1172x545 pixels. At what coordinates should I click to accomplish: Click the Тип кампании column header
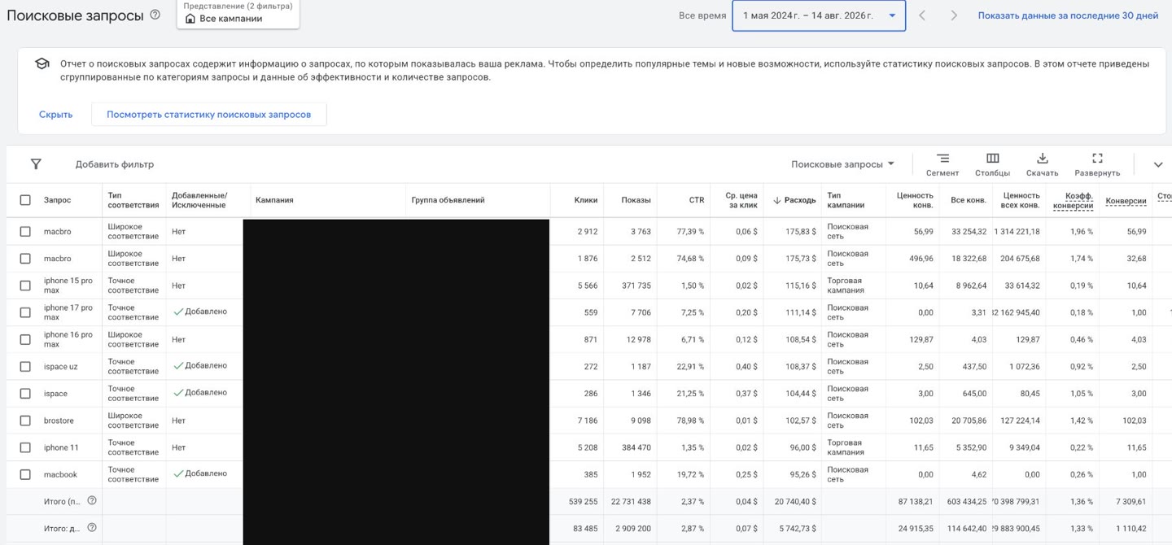click(x=846, y=200)
